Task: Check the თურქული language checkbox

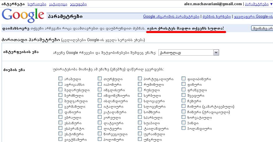Action: (100, 79)
